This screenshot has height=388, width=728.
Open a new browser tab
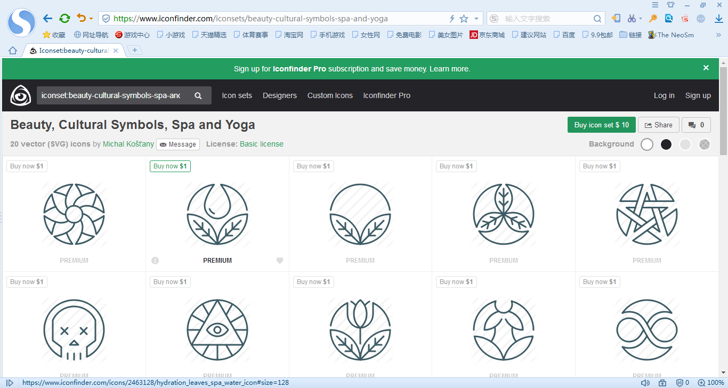coord(134,50)
